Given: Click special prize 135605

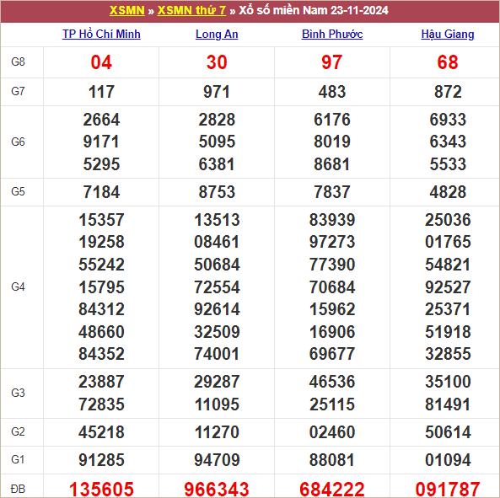Looking at the screenshot, I should (101, 489).
